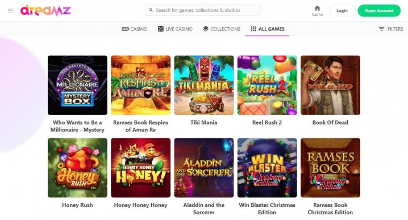Click 'Win Blaster Christmas Edition' title text
This screenshot has height=220, width=408.
[267, 209]
